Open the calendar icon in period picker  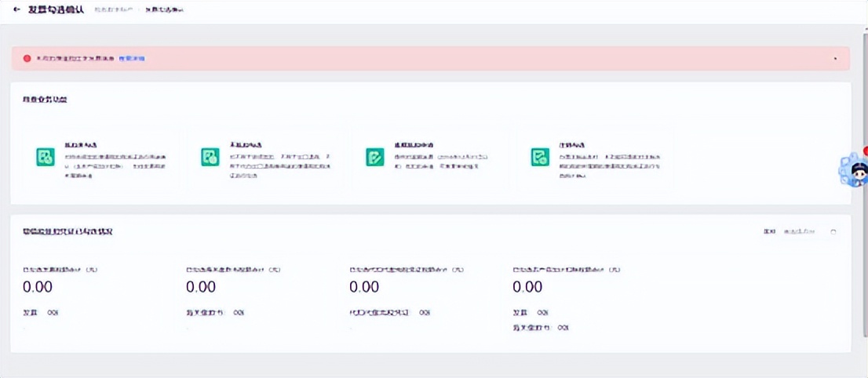click(x=833, y=232)
